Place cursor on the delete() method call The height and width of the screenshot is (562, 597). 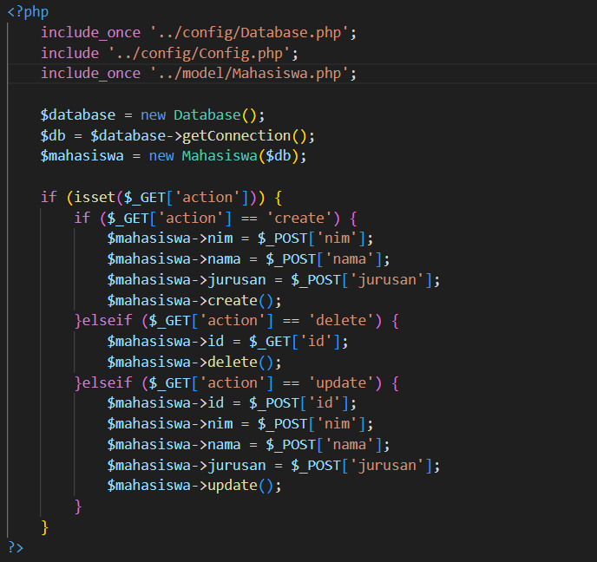pyautogui.click(x=233, y=362)
